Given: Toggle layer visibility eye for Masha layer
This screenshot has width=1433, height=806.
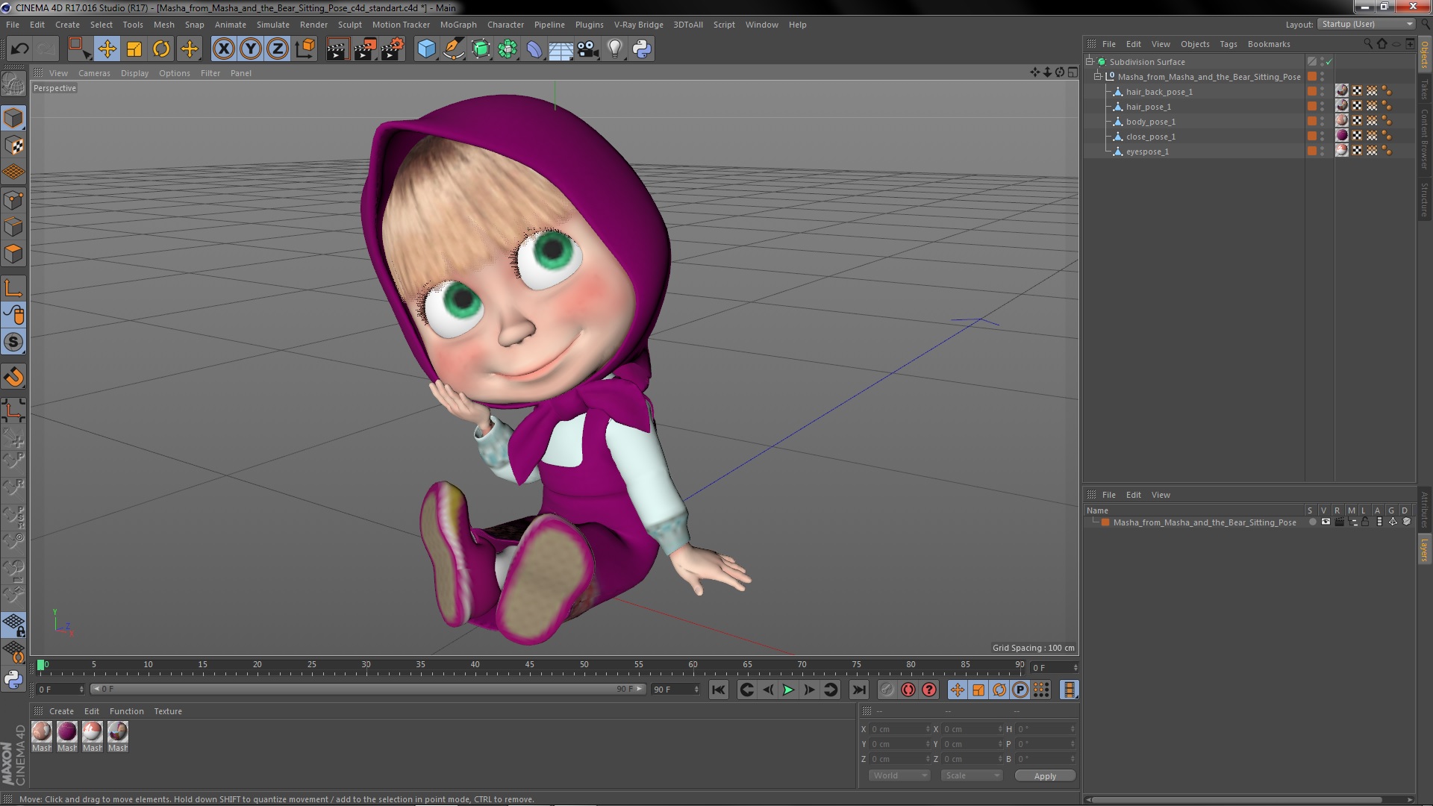Looking at the screenshot, I should pos(1326,522).
